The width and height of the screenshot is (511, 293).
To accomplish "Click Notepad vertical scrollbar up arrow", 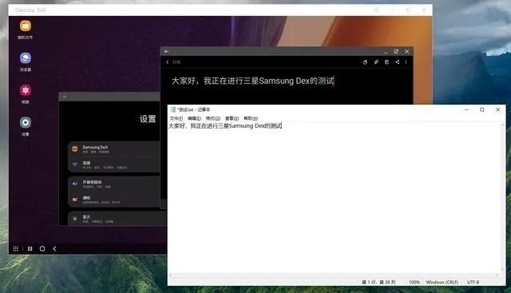I will [x=503, y=125].
